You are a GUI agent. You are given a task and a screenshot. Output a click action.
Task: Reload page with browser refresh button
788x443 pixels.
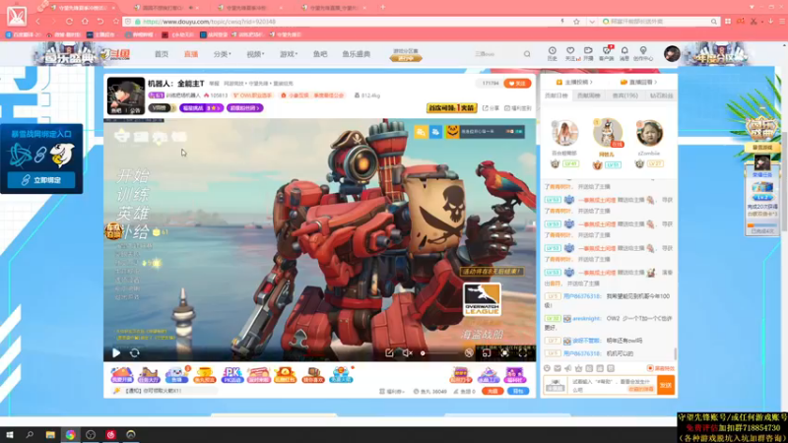pyautogui.click(x=69, y=22)
